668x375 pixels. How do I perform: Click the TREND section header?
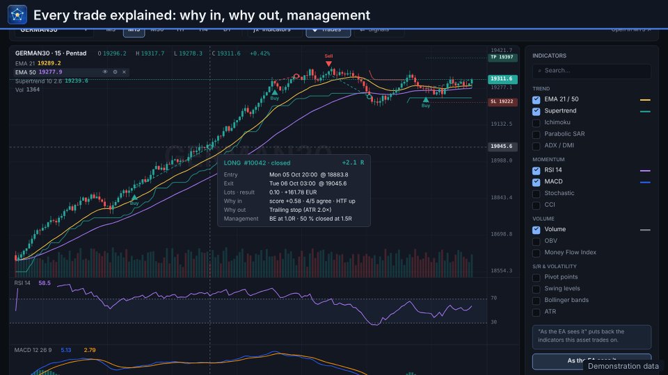[x=541, y=88]
